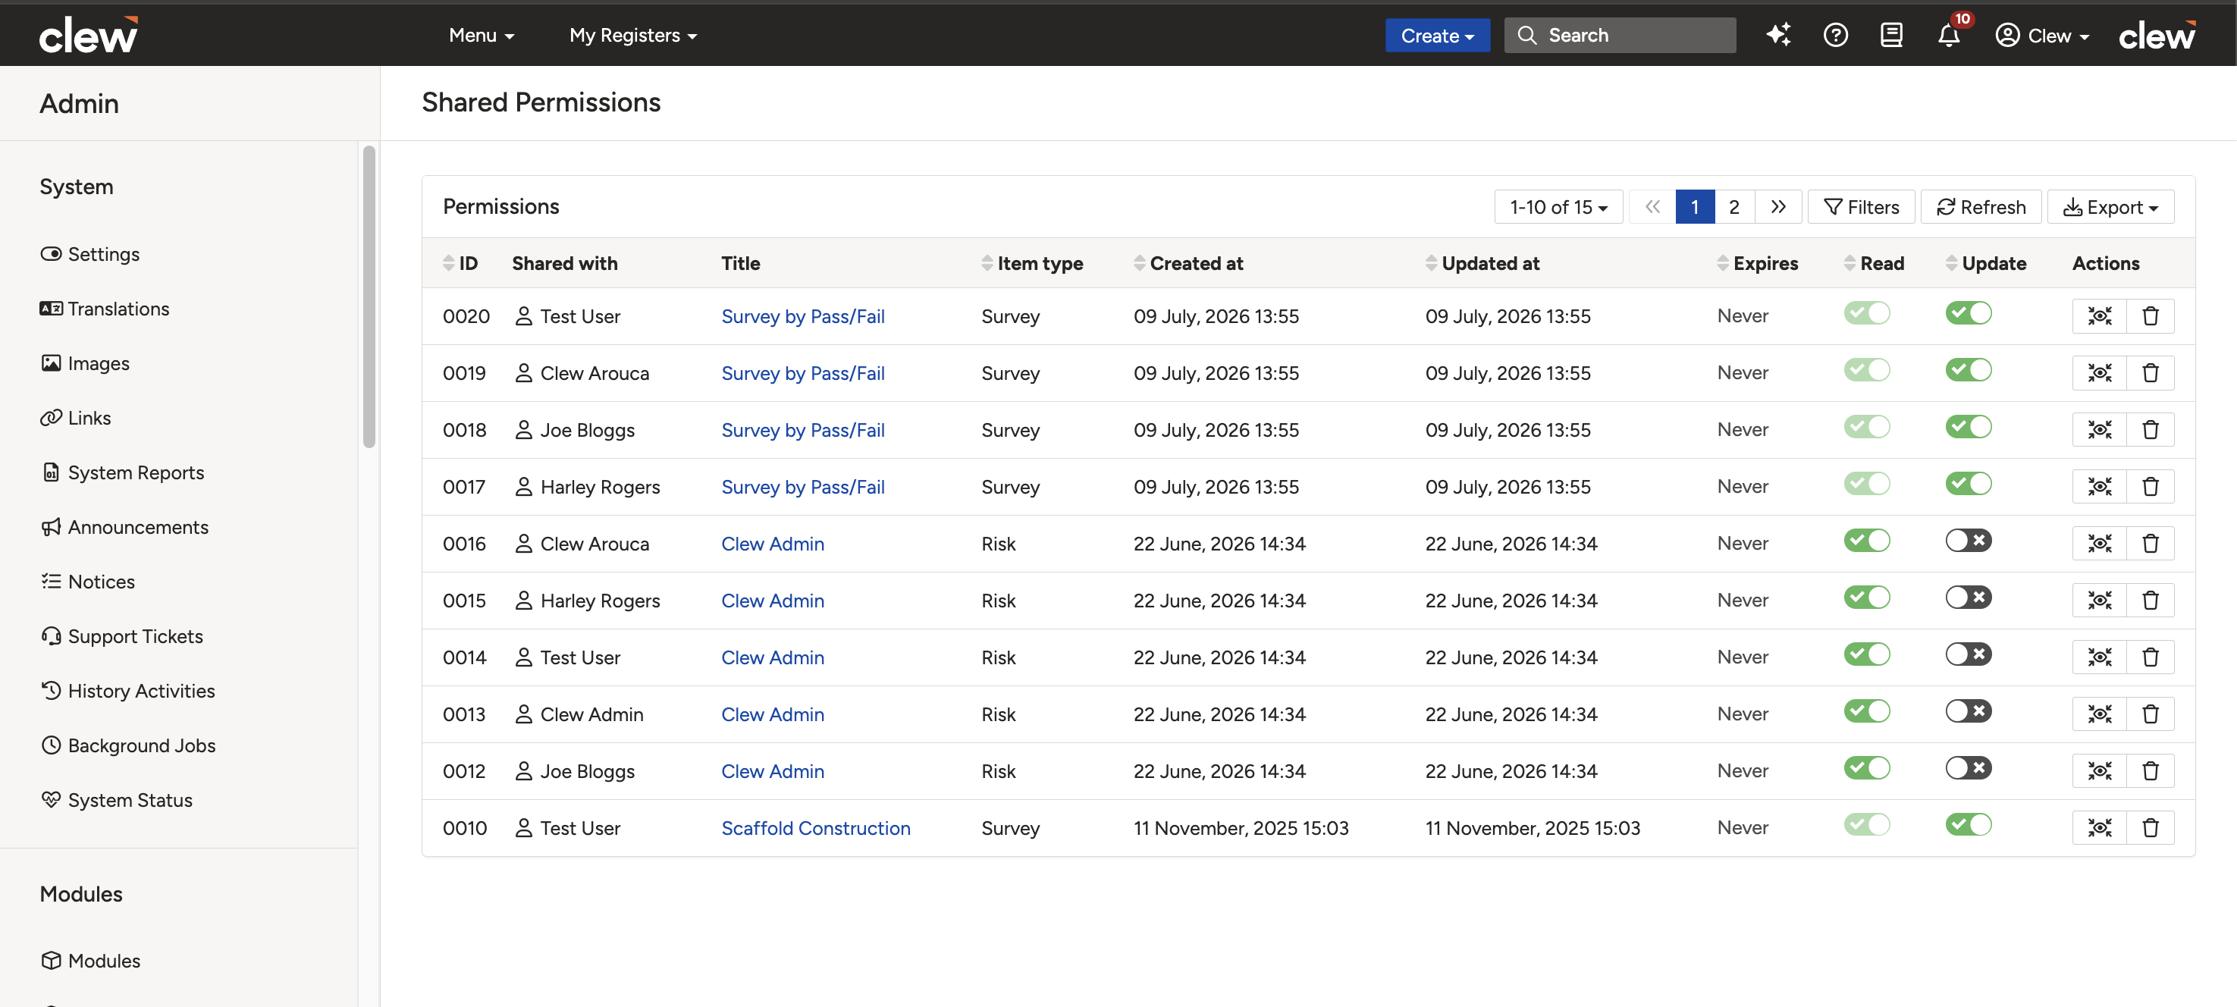
Task: Click the view icon for row 0013
Action: (2099, 714)
